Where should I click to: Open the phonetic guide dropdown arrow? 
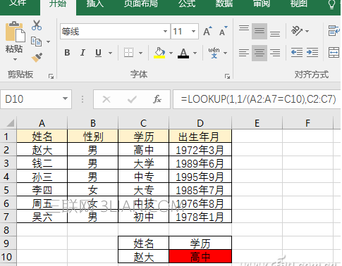226,53
